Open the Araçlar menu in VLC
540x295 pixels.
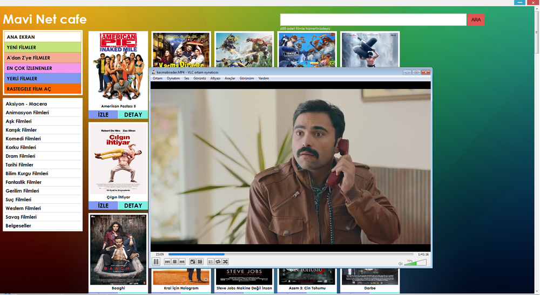click(x=230, y=78)
